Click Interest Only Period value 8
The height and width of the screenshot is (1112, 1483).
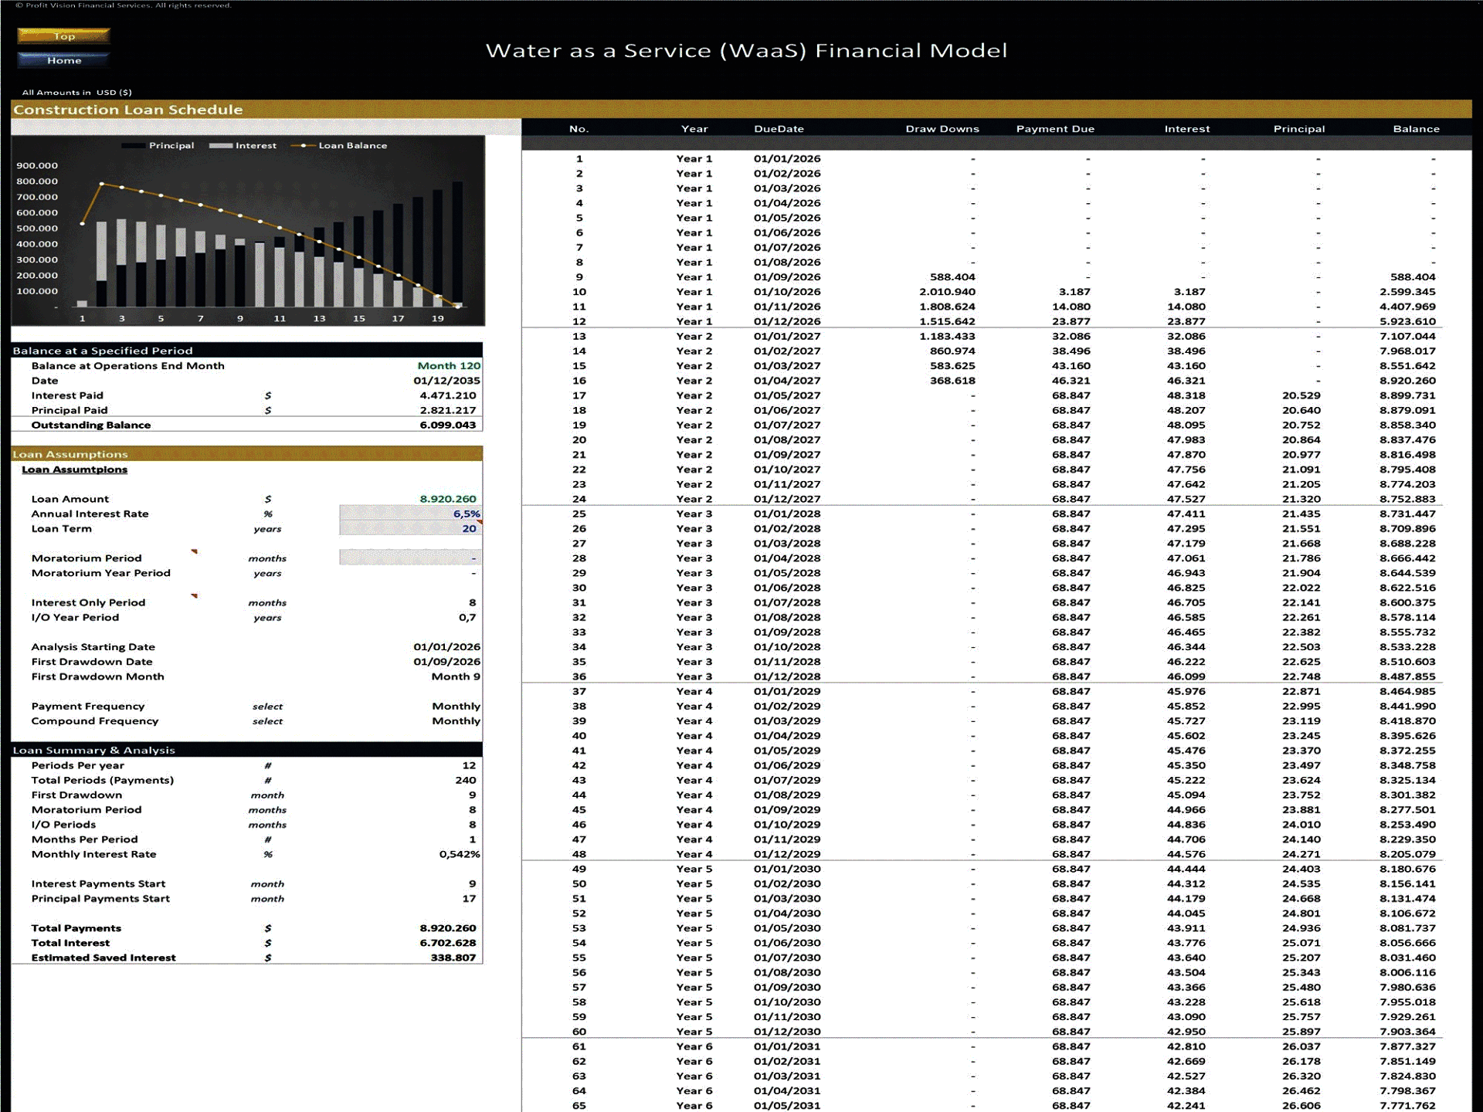pos(472,602)
